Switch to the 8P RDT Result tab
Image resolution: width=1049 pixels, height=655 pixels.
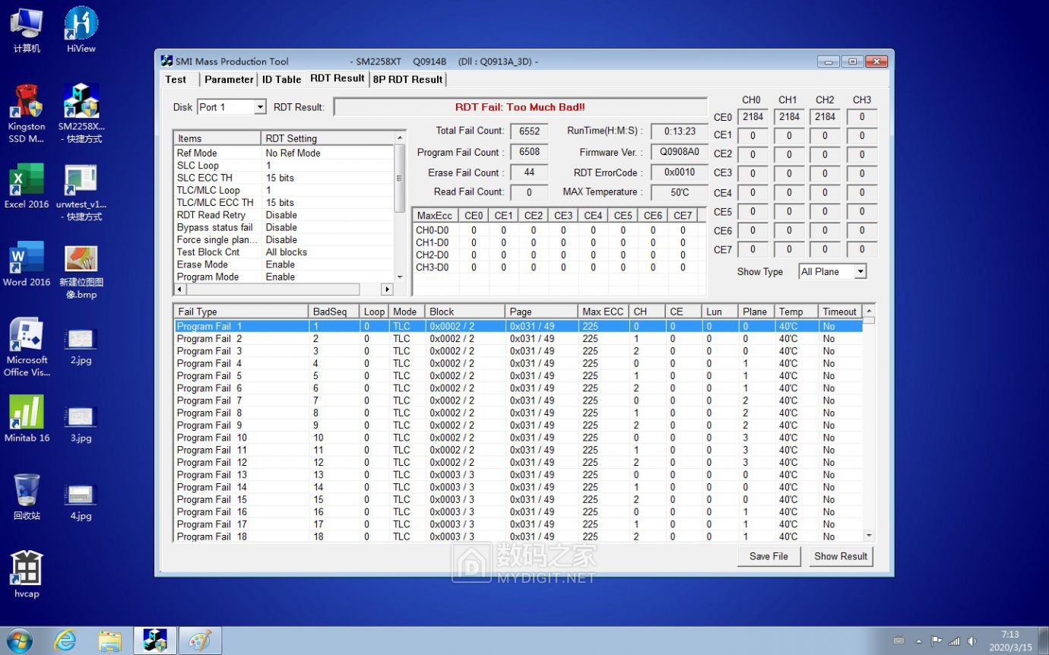point(407,79)
